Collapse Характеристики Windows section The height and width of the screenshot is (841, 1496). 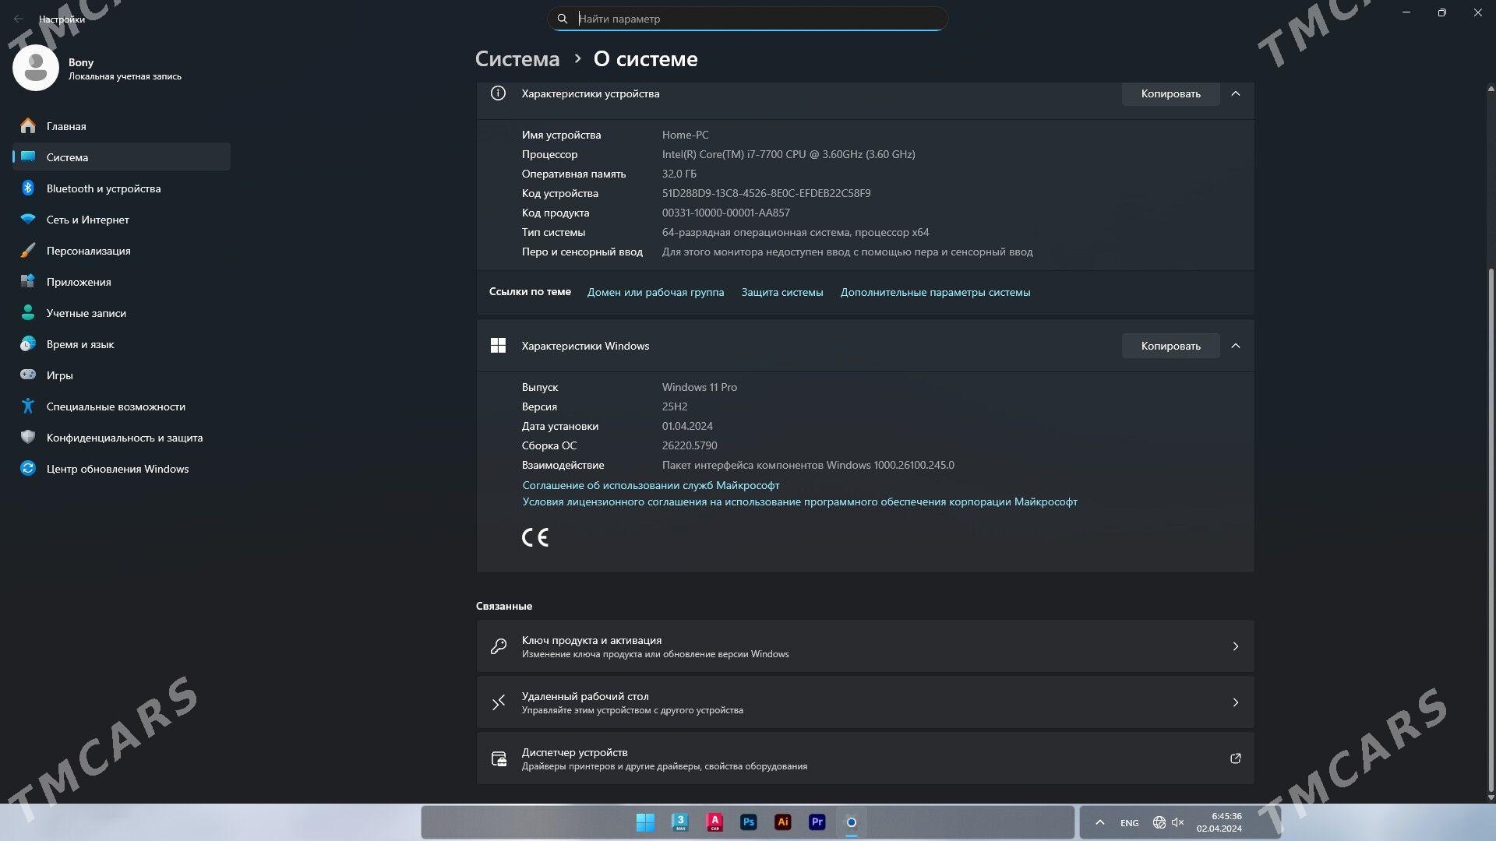pos(1236,346)
